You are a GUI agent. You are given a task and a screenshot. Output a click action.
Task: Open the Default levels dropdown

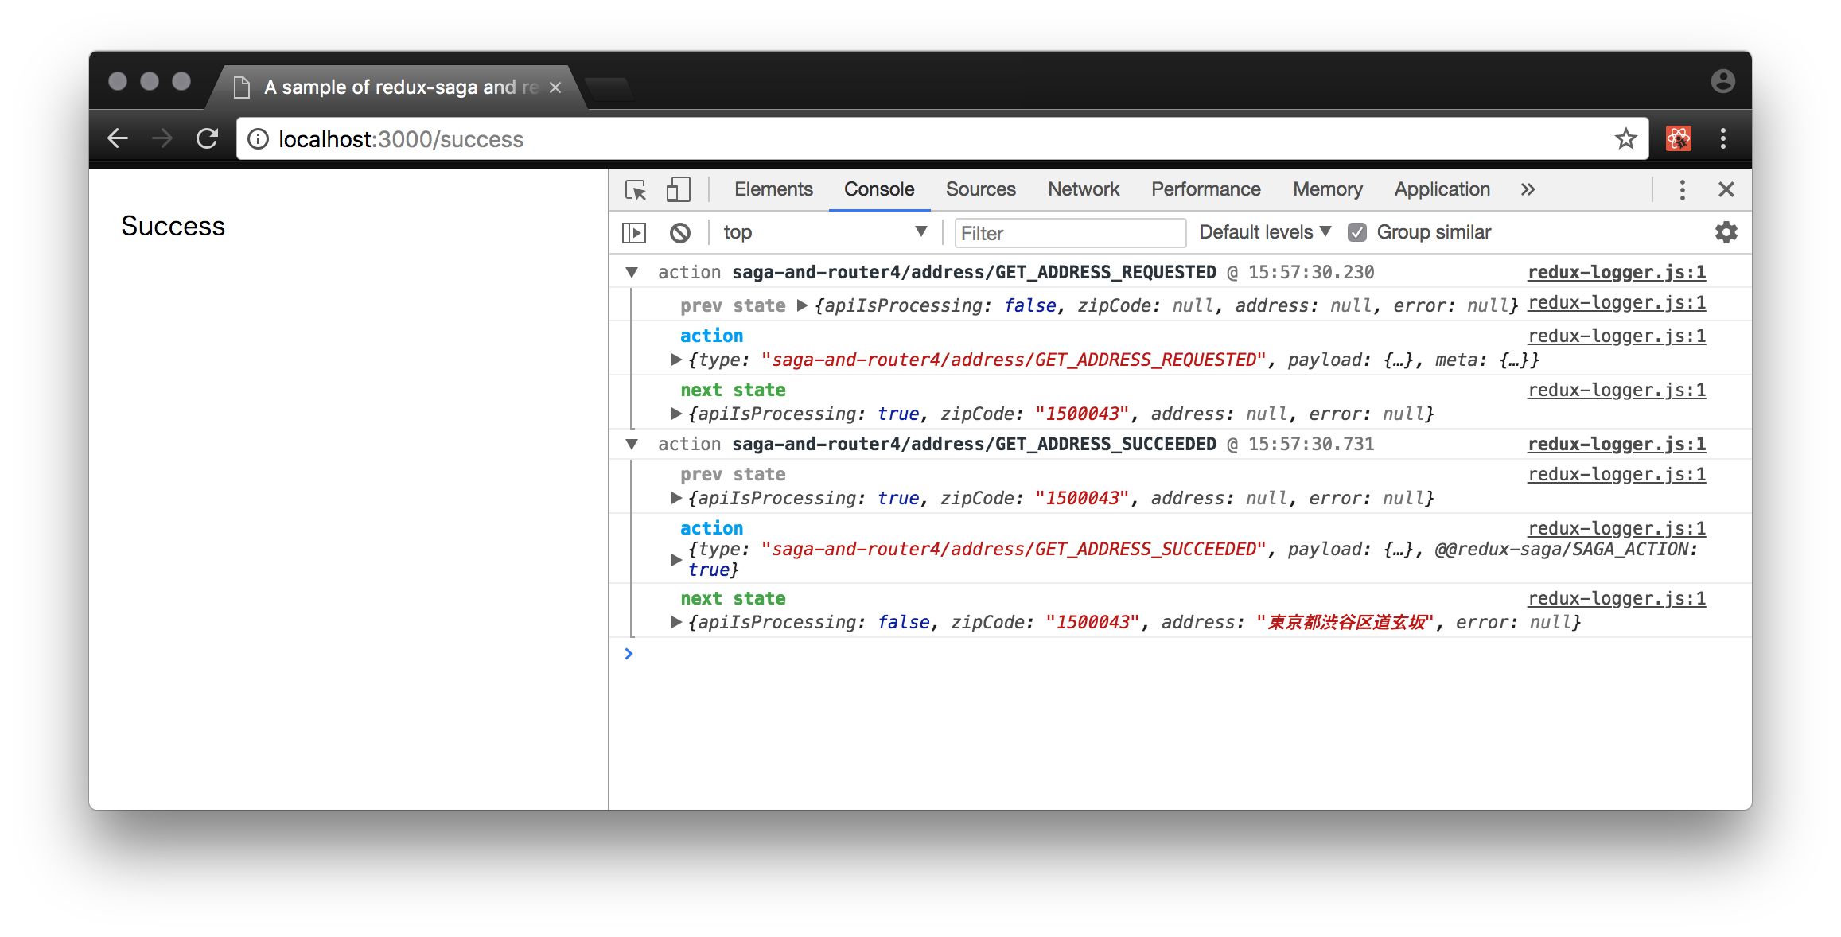tap(1264, 232)
